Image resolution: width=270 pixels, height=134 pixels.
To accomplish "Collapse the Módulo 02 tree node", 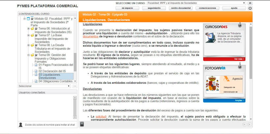I will tap(24, 18).
